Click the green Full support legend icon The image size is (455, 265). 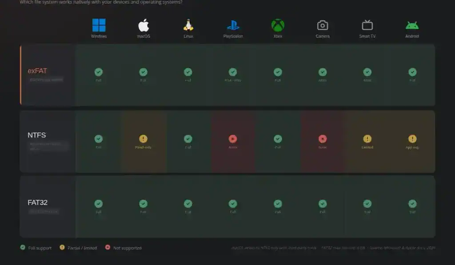point(23,247)
